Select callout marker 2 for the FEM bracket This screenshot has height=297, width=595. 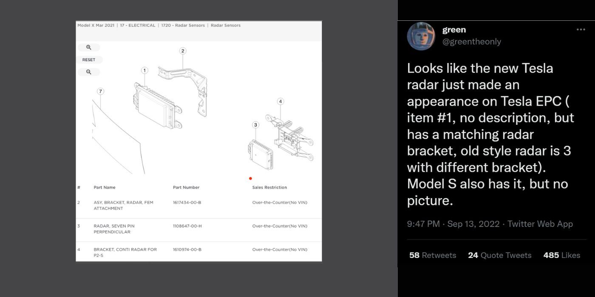pyautogui.click(x=183, y=51)
